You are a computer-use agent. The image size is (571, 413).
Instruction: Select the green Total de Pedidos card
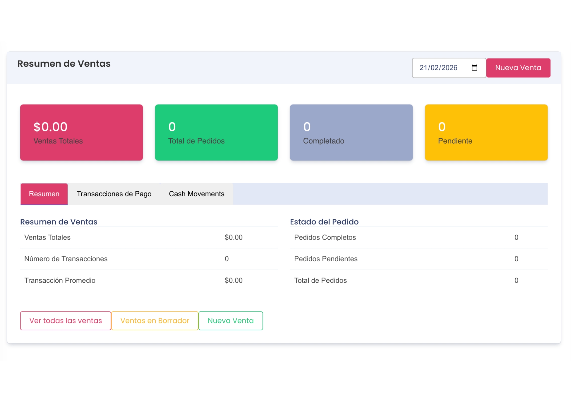216,132
